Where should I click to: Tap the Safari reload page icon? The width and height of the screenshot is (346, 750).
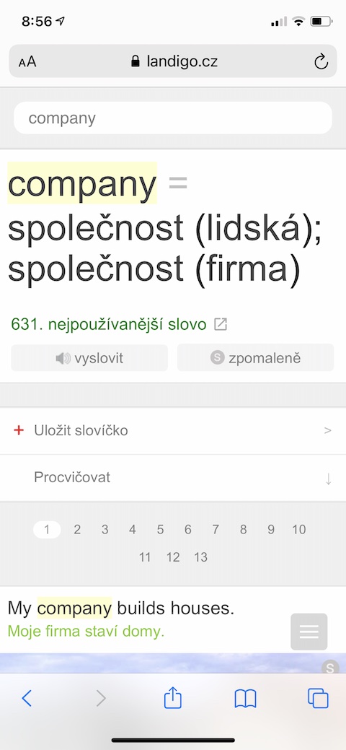(321, 61)
